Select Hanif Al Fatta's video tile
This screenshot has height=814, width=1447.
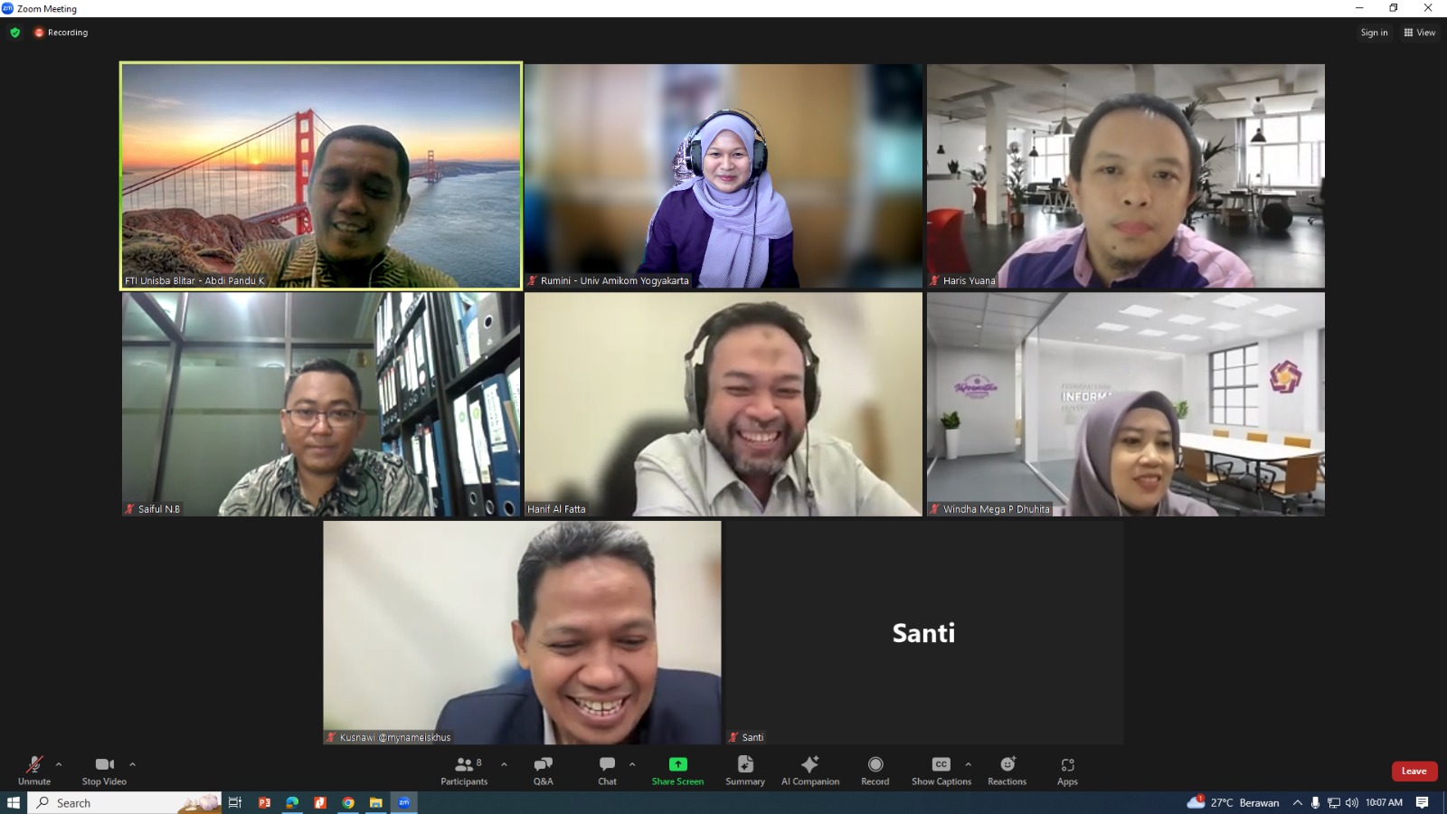click(x=723, y=403)
